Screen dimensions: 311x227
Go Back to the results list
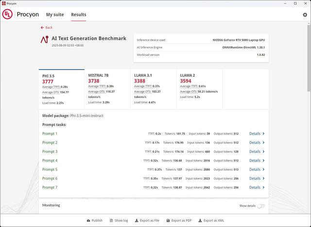pos(47,28)
